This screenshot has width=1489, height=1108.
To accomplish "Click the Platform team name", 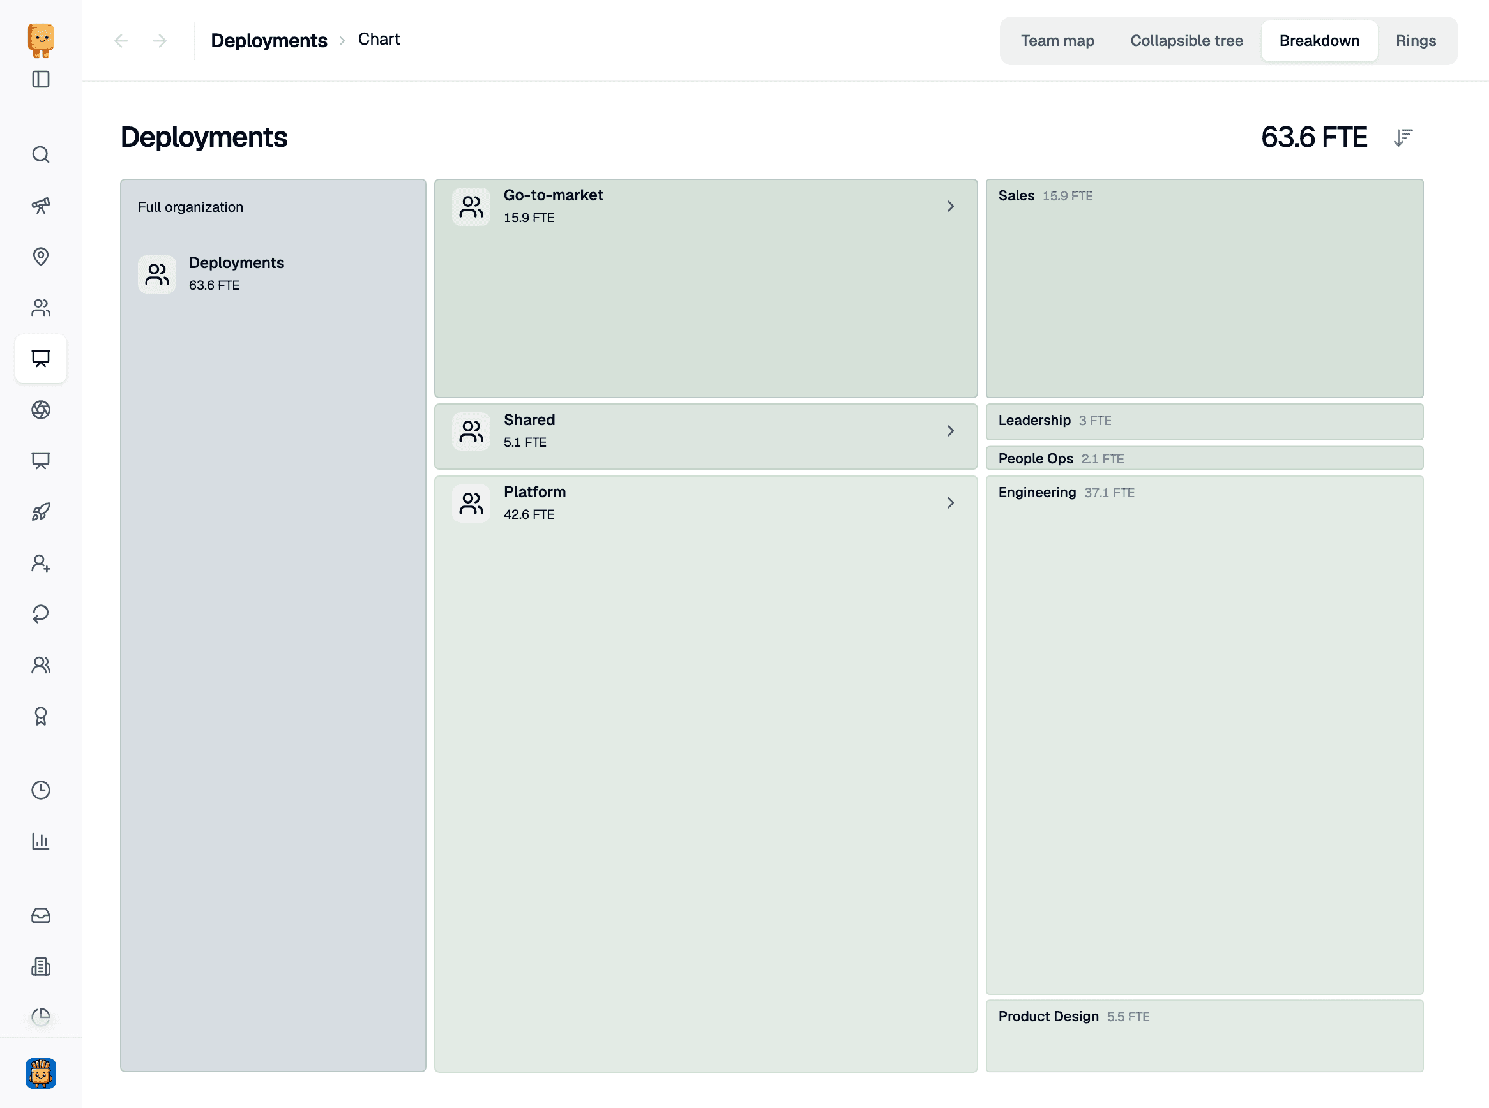I will (x=535, y=492).
